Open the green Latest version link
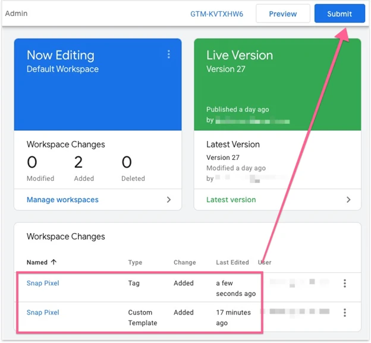Viewport: 371px width, 343px height. tap(231, 200)
